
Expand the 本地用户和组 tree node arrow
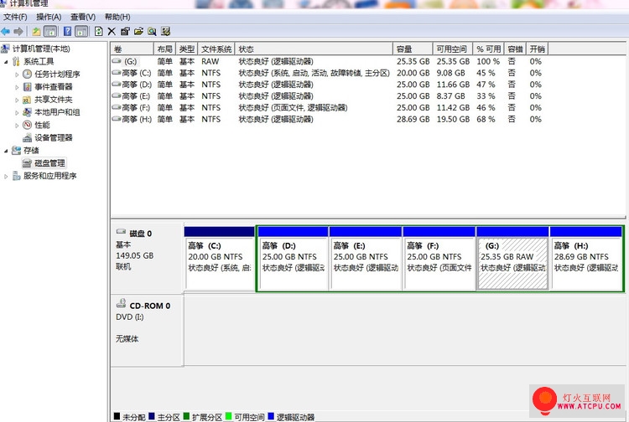[17, 112]
